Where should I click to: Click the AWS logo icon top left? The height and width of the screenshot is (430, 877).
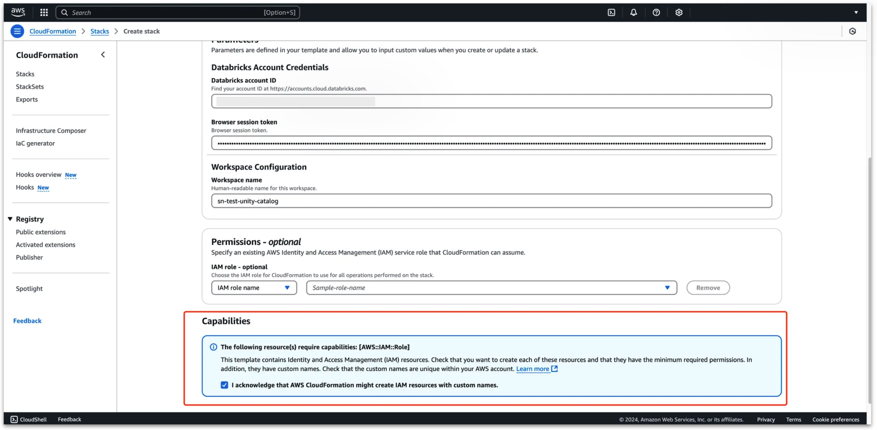pyautogui.click(x=16, y=12)
